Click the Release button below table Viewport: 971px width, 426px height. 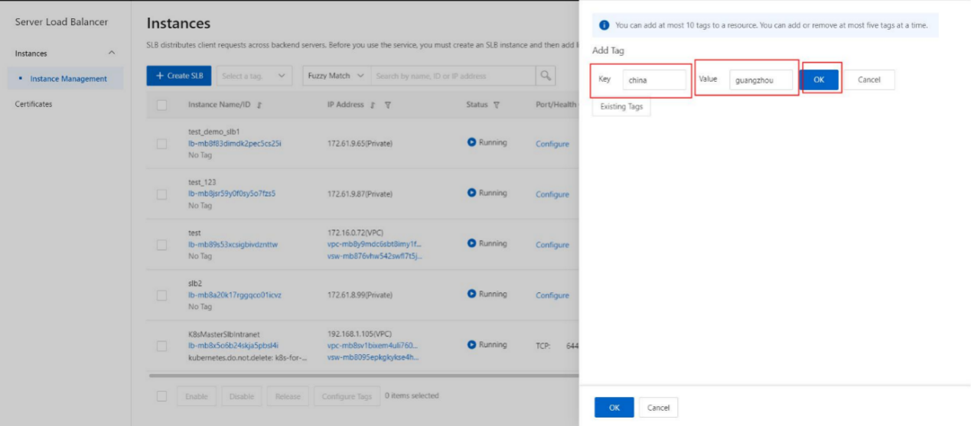pos(288,396)
